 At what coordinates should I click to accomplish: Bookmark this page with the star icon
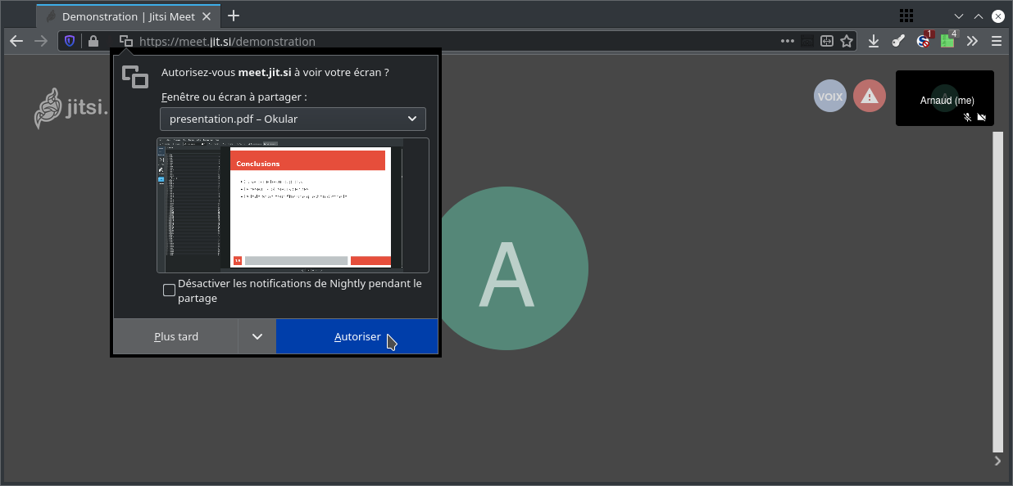(x=847, y=41)
